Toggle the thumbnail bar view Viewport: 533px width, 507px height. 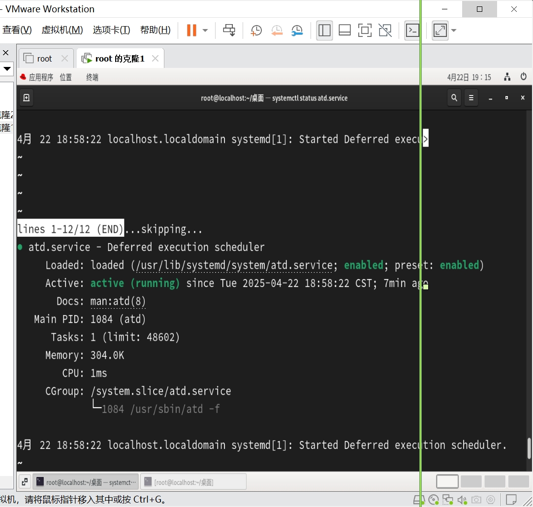pyautogui.click(x=345, y=30)
